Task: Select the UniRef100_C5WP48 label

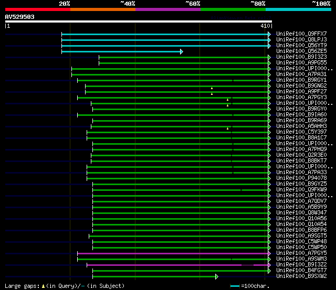Action: click(x=301, y=242)
